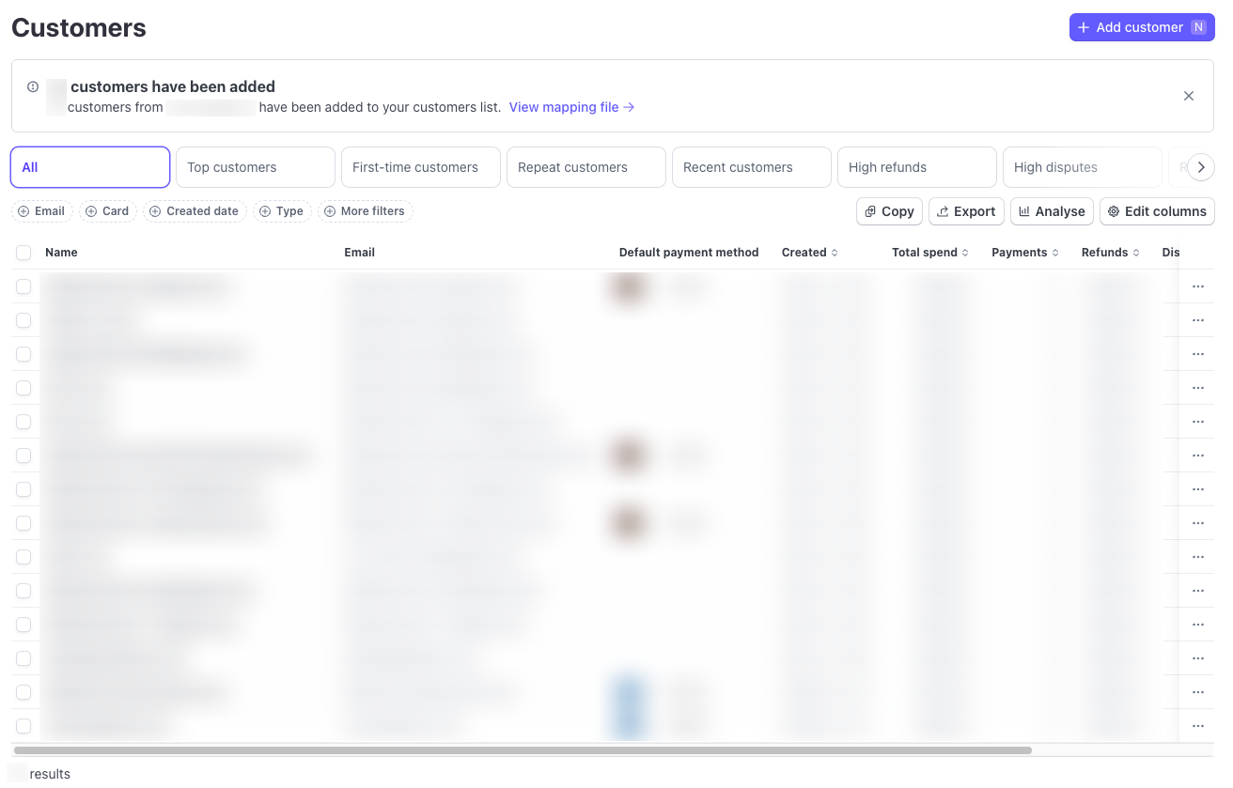Open the Created date filter dropdown
The height and width of the screenshot is (788, 1233).
[x=195, y=211]
